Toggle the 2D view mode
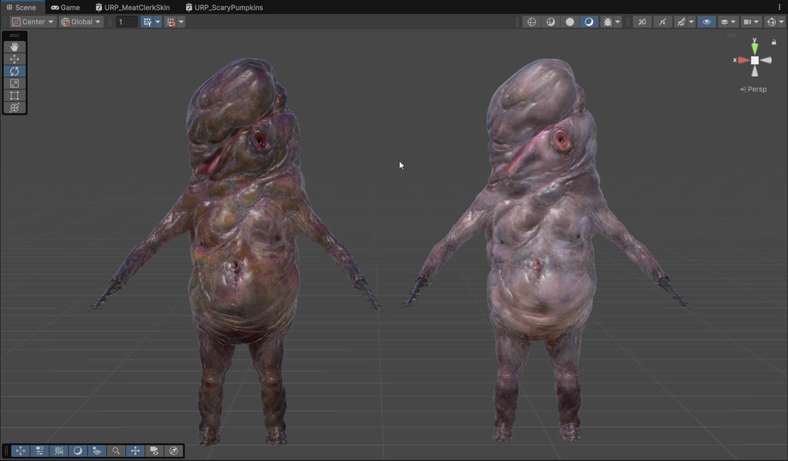Screen dimensions: 788x461 coord(642,22)
